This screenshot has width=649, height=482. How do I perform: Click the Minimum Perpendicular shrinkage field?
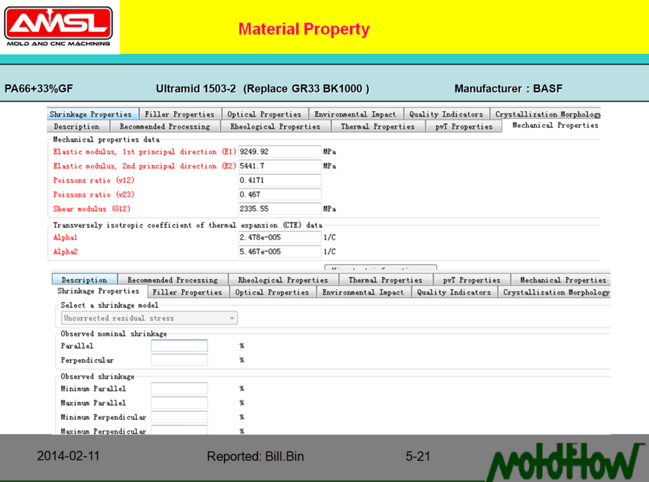[x=179, y=417]
